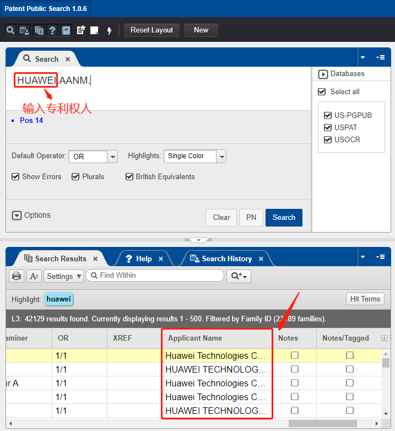Viewport: 395px width, 431px height.
Task: Click the notebook icon in top toolbar
Action: (66, 30)
